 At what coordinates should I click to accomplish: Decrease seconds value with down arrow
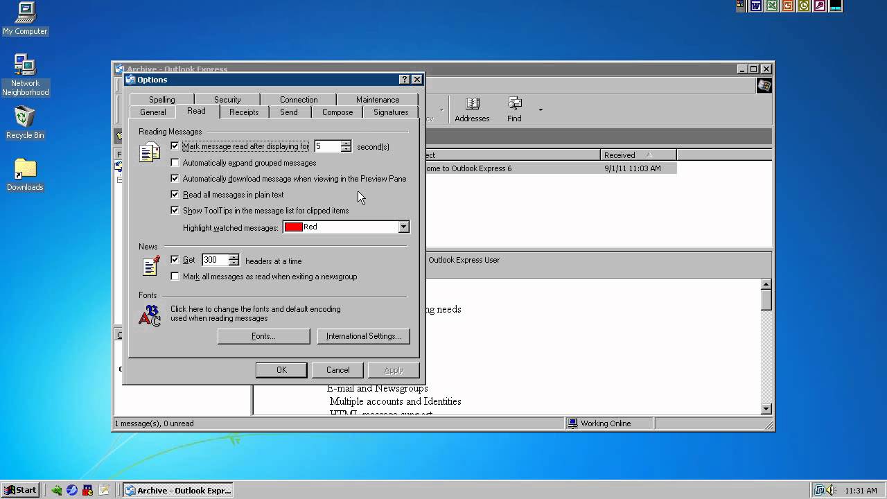(x=346, y=149)
